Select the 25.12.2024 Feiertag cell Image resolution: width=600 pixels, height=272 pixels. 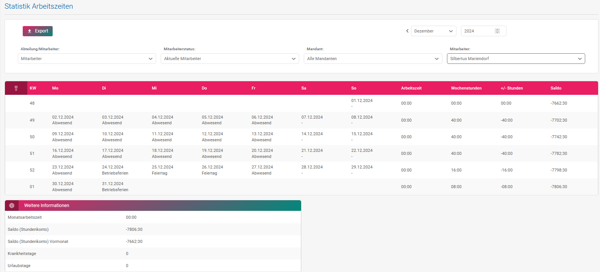(162, 170)
